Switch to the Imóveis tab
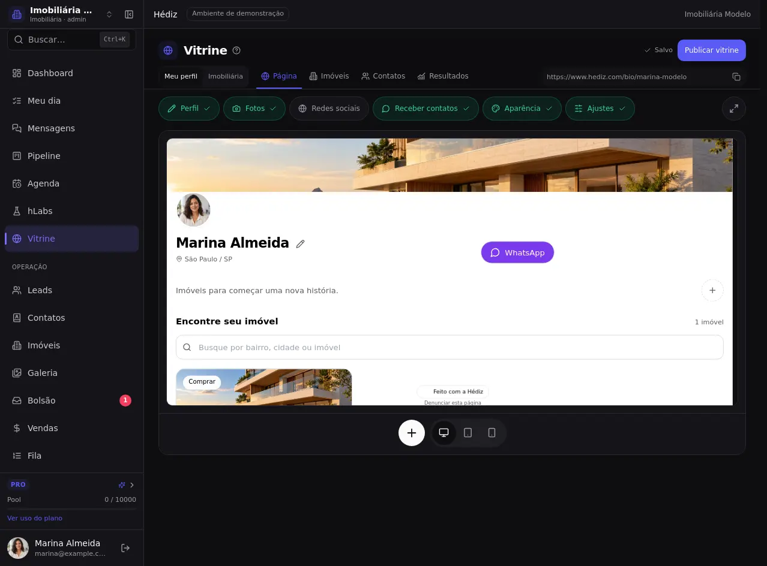Viewport: 767px width, 566px height. [329, 76]
